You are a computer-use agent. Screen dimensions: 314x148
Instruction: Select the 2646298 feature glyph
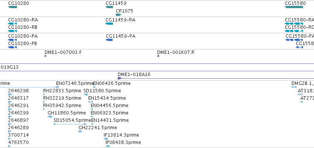pyautogui.click(x=10, y=94)
